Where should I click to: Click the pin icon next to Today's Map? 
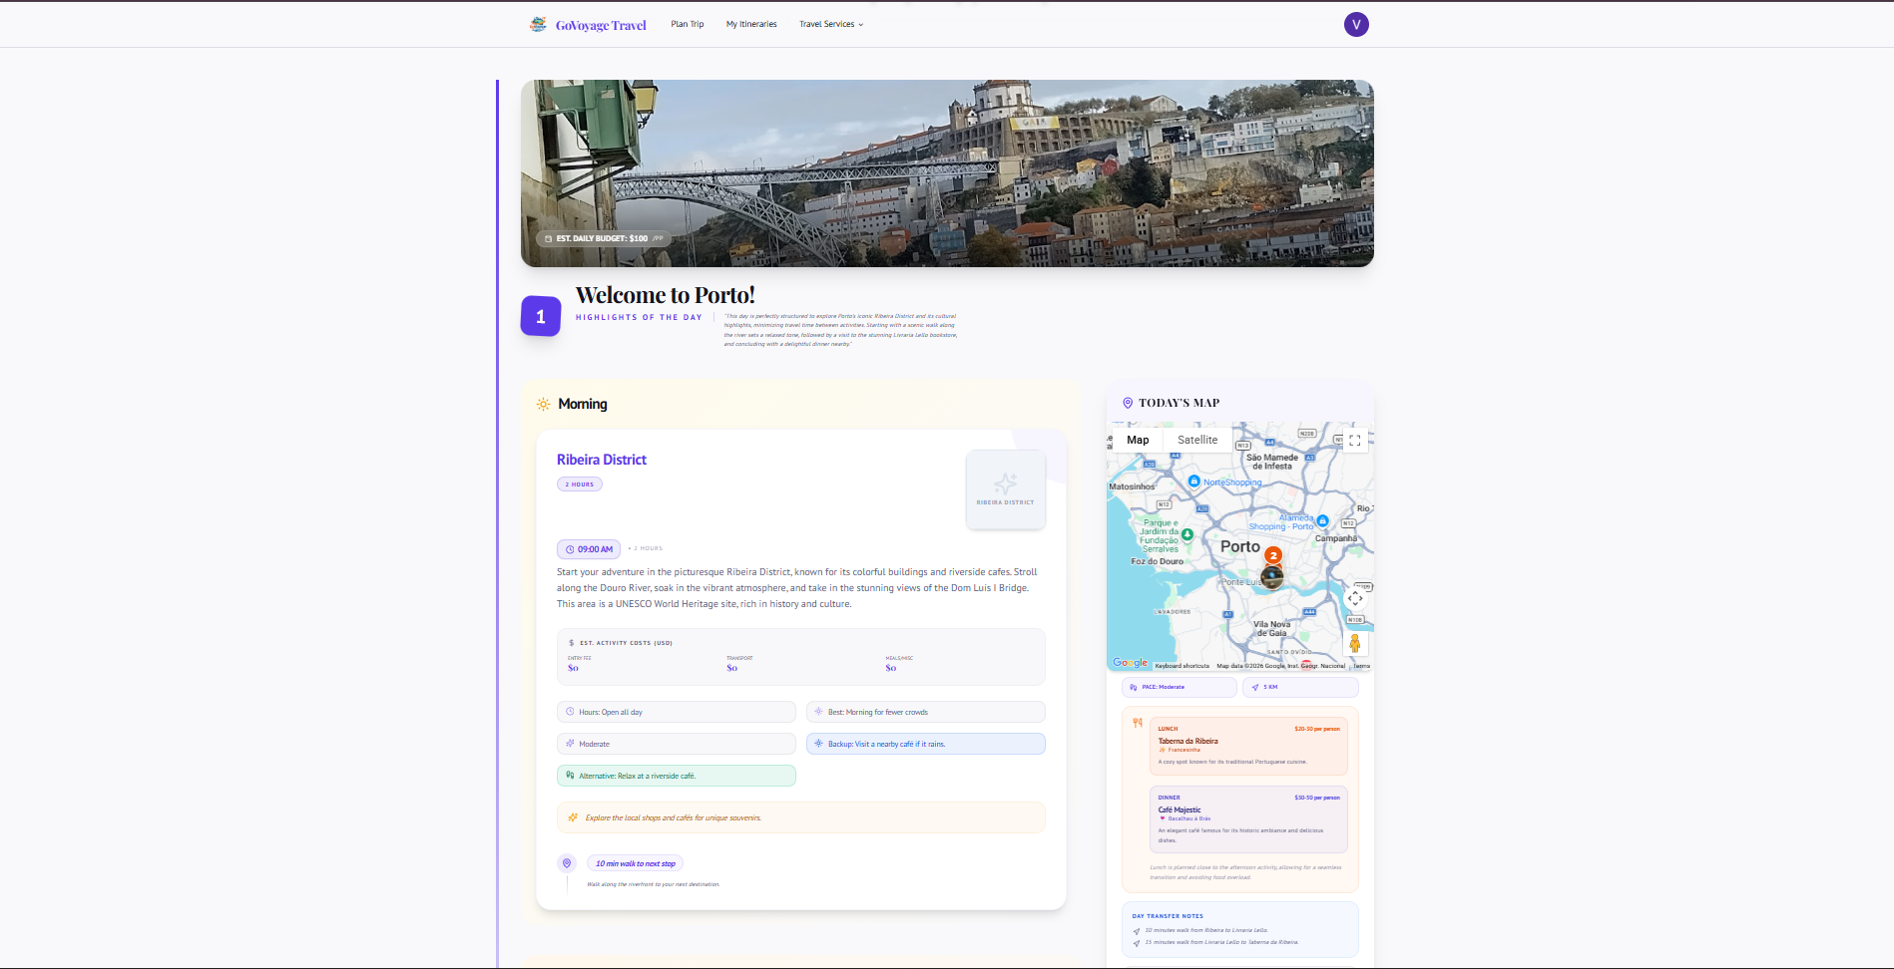(x=1128, y=403)
